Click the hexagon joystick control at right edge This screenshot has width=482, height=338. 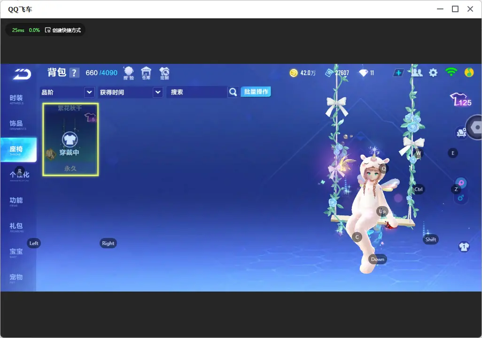(x=475, y=127)
